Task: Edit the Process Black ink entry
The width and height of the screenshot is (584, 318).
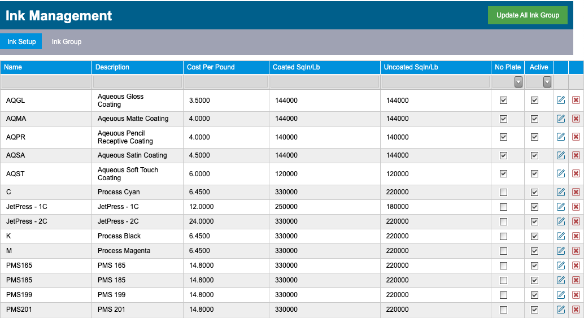Action: [560, 236]
